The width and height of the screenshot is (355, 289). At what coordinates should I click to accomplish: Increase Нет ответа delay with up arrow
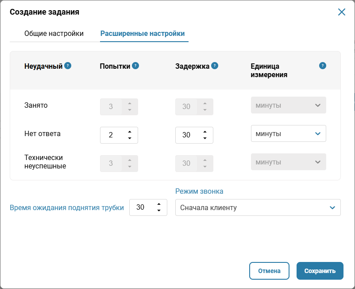[x=205, y=132]
